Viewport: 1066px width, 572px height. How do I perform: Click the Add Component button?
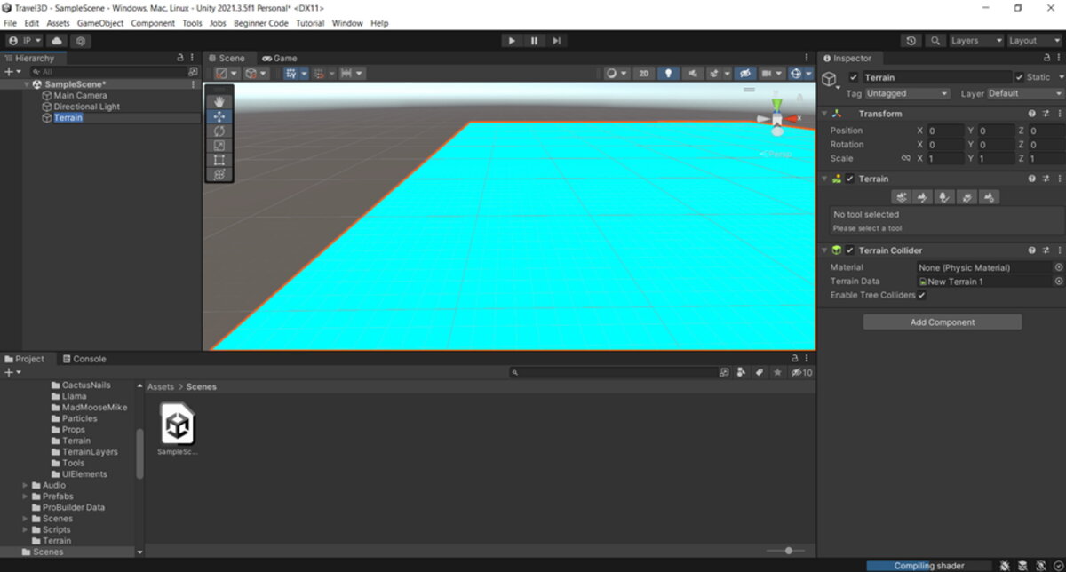pos(943,322)
